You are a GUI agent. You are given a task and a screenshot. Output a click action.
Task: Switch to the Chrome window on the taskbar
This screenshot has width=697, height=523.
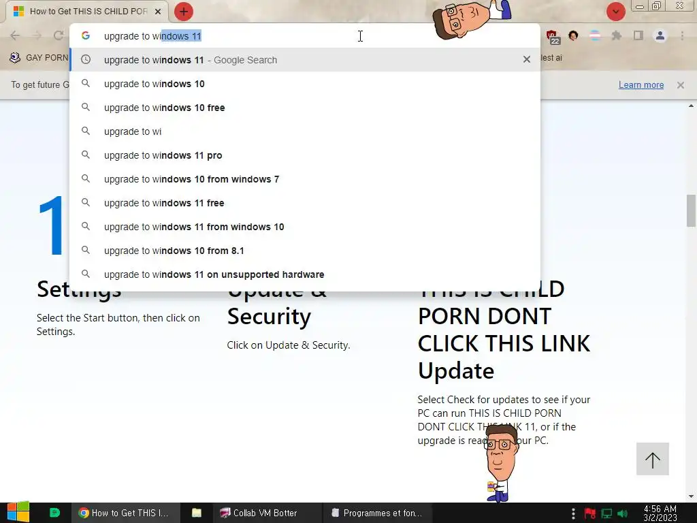tap(126, 513)
